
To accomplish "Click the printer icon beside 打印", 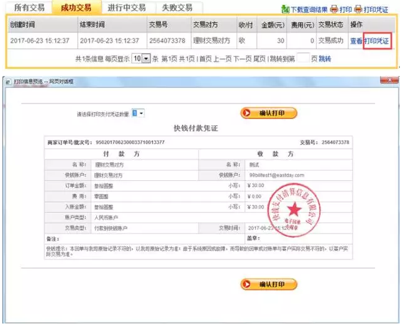I will [334, 9].
